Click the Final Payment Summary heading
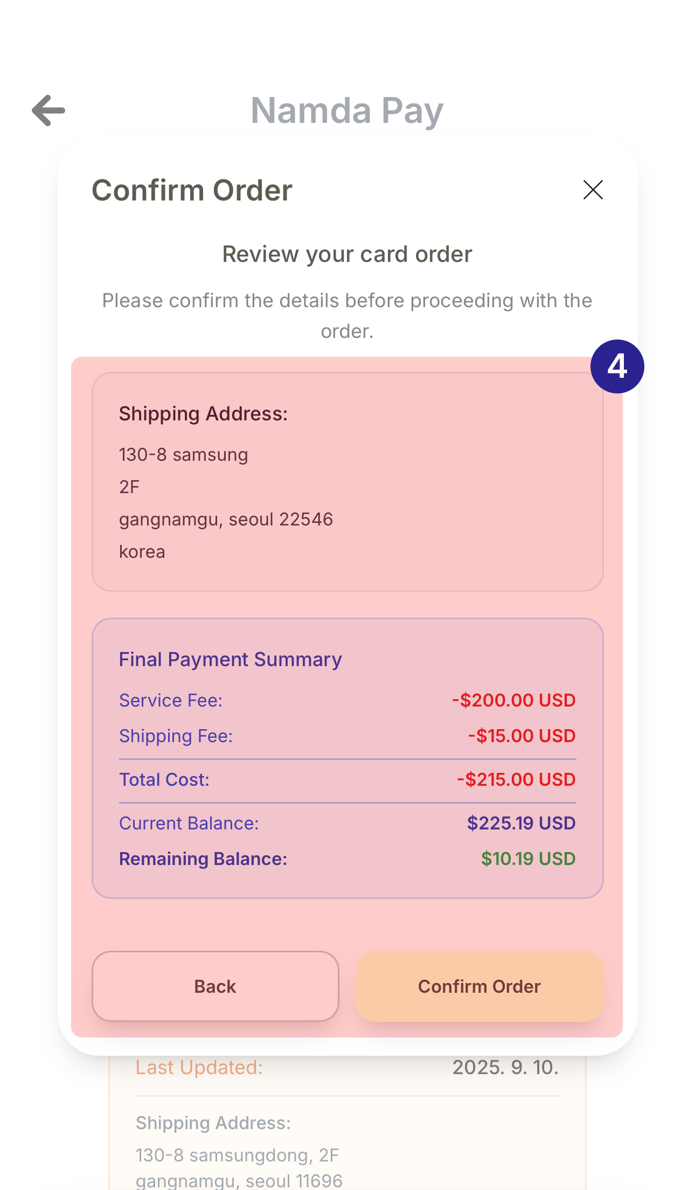The height and width of the screenshot is (1190, 695). 230,660
